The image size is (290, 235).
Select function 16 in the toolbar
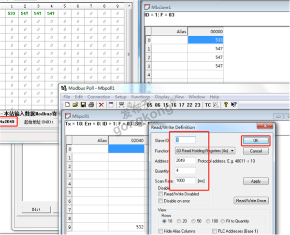(x=174, y=105)
